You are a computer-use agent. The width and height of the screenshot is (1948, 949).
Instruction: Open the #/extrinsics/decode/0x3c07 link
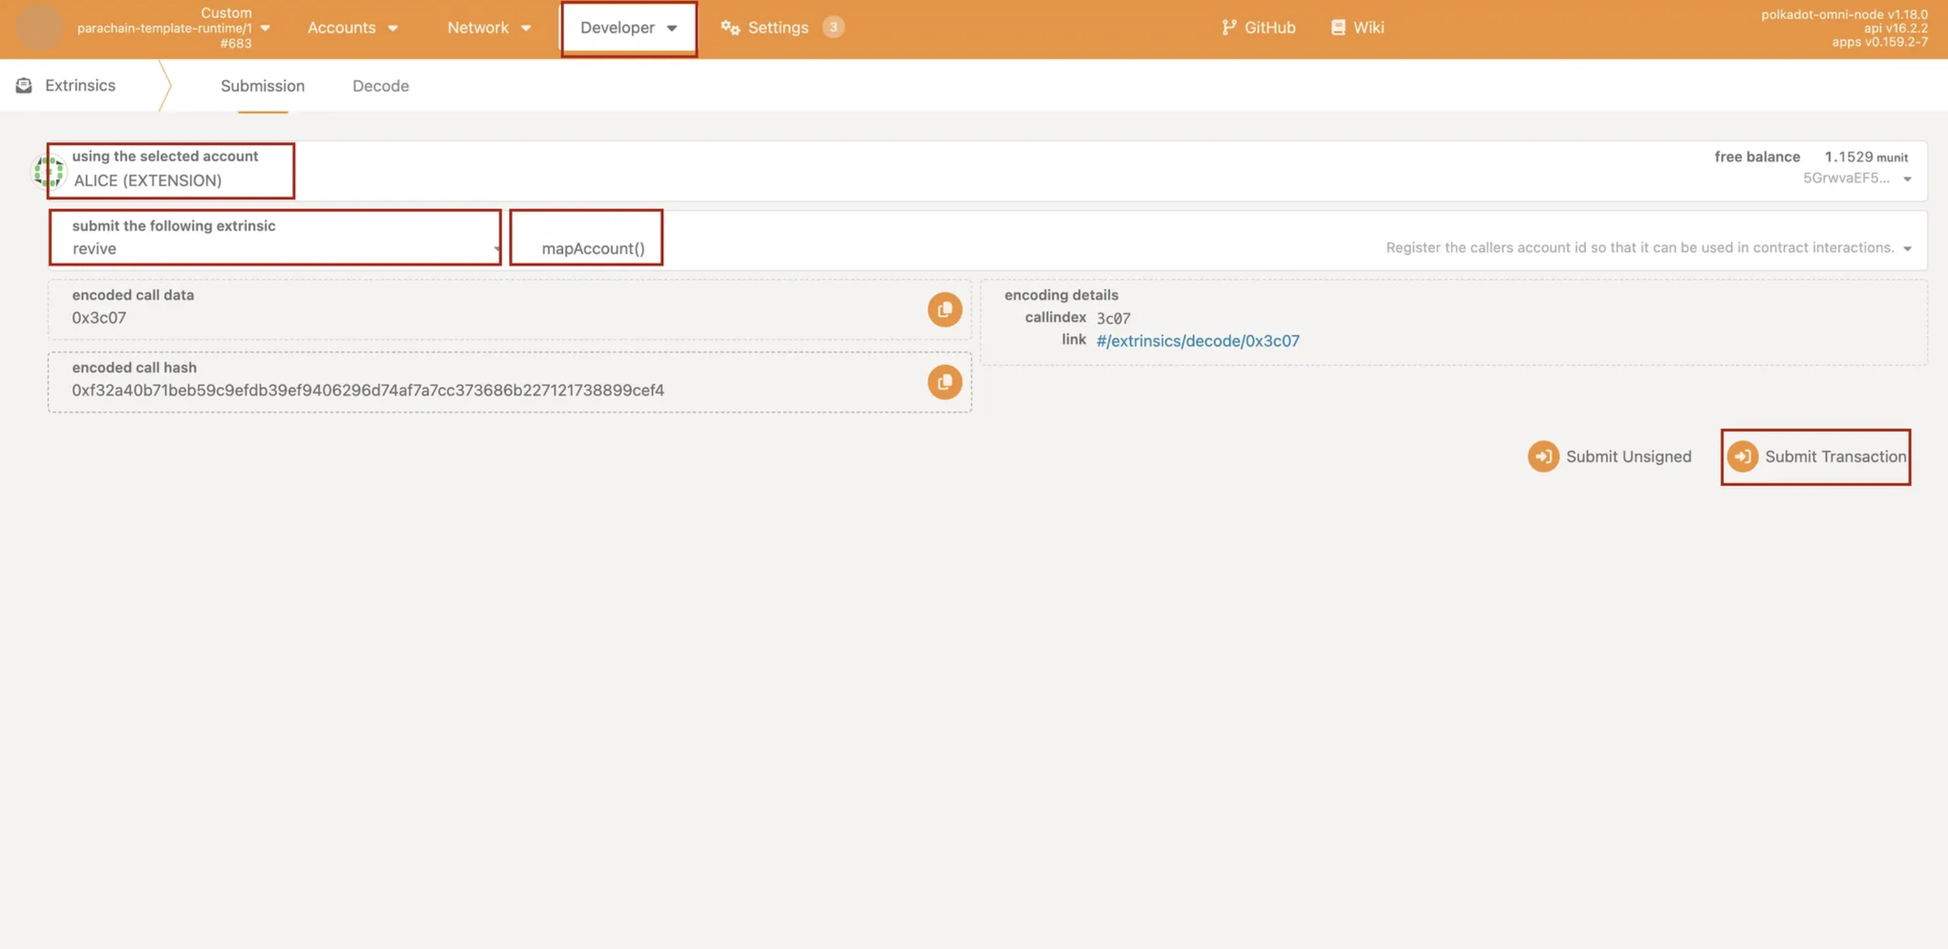pyautogui.click(x=1198, y=341)
